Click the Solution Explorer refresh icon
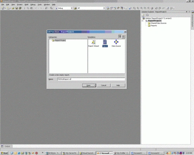This screenshot has height=155, width=194. click(x=143, y=15)
